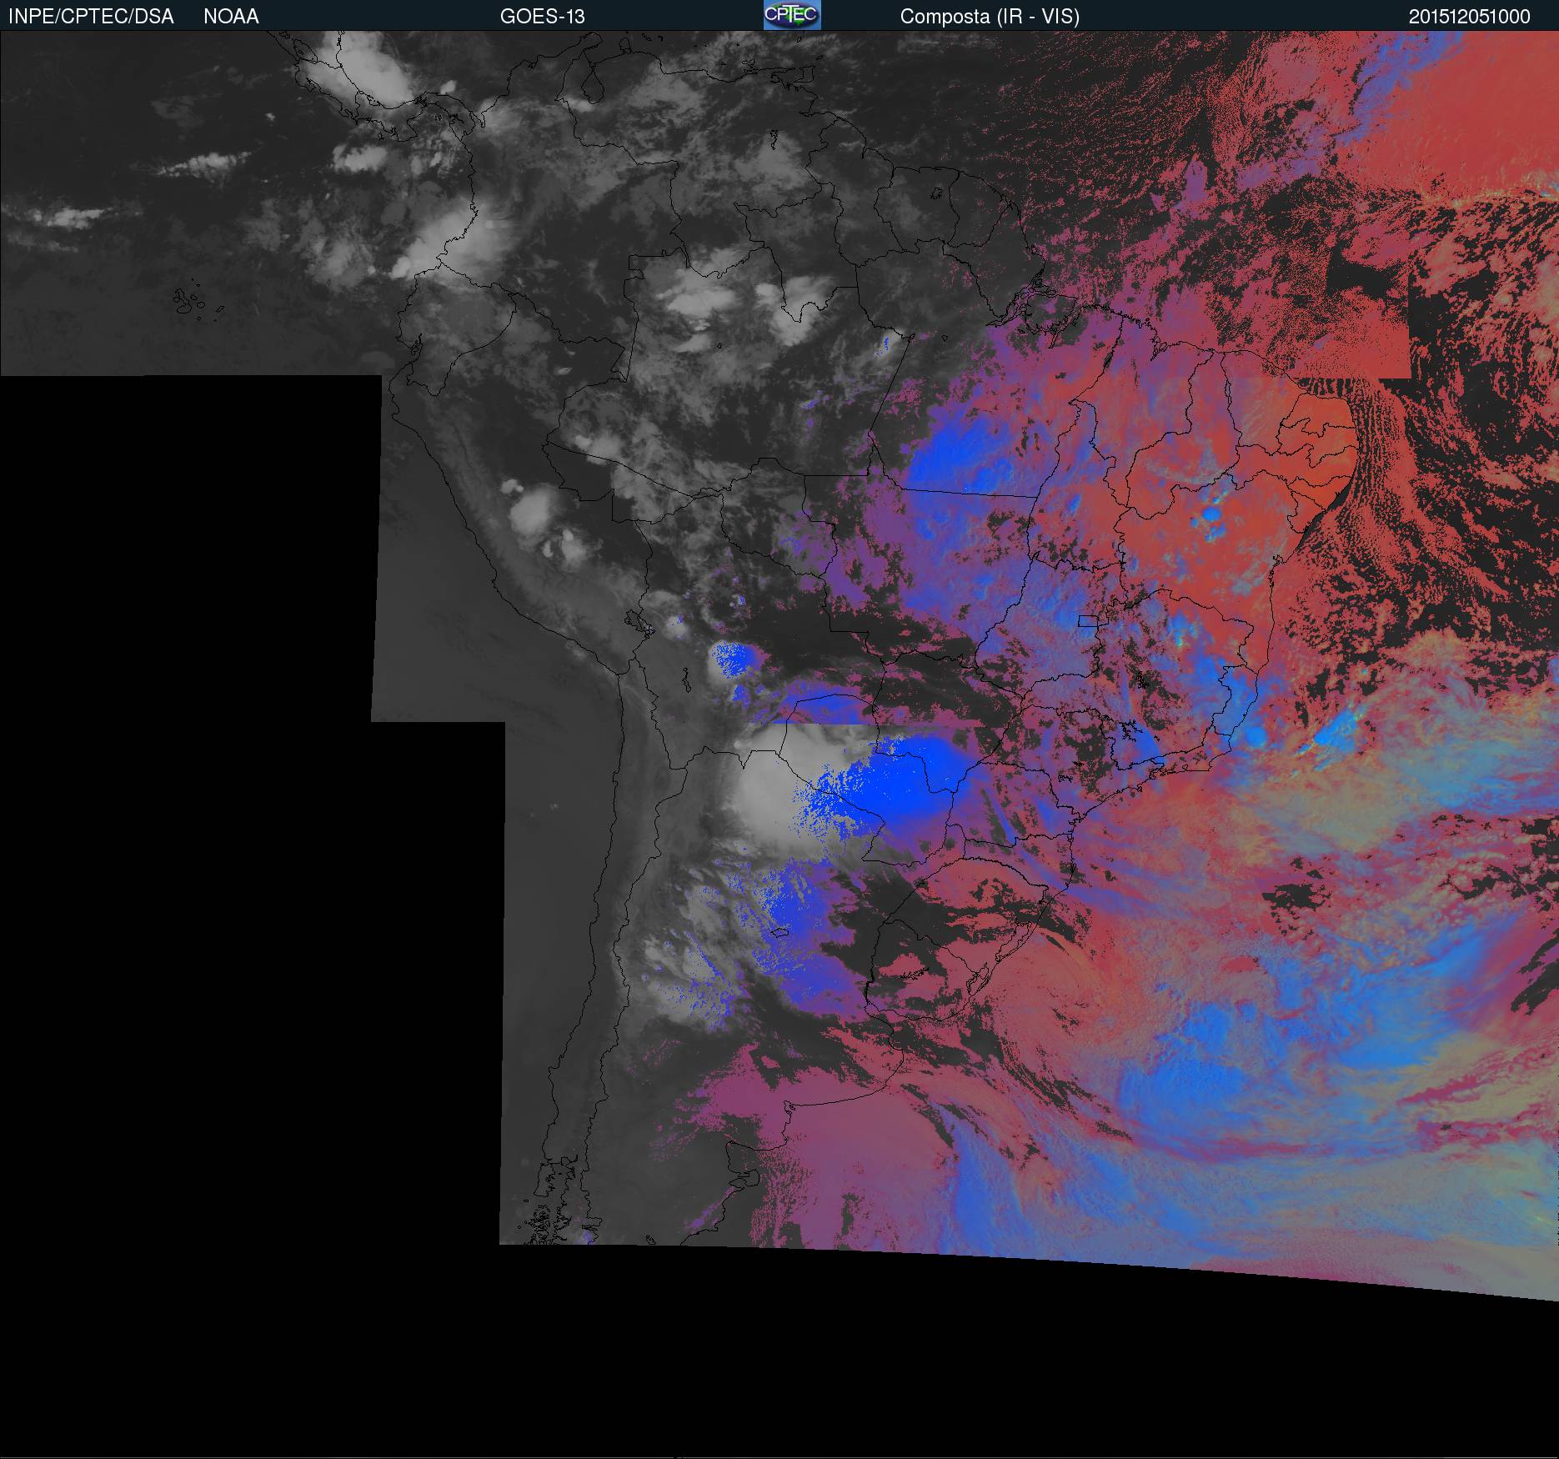Click the 201512051000 timestamp
The image size is (1559, 1459).
click(x=1469, y=17)
